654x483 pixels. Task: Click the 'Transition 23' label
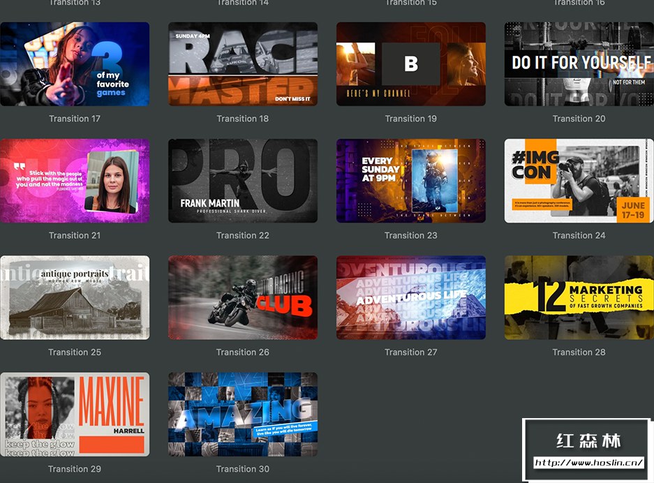click(x=411, y=236)
